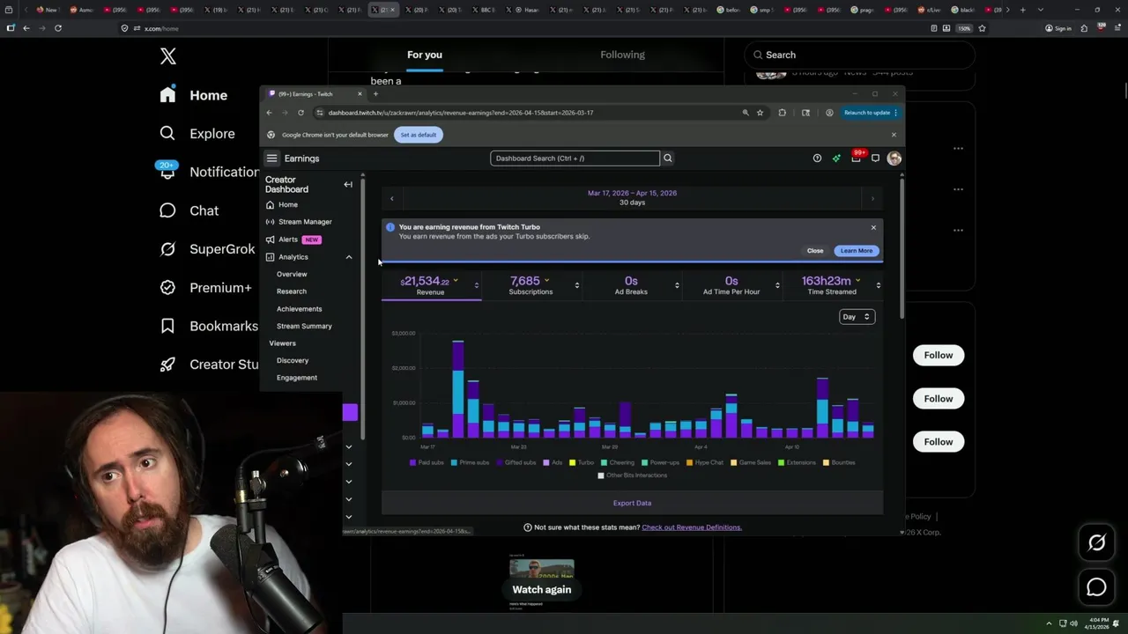Open the Day granularity dropdown
1128x634 pixels.
coord(857,317)
